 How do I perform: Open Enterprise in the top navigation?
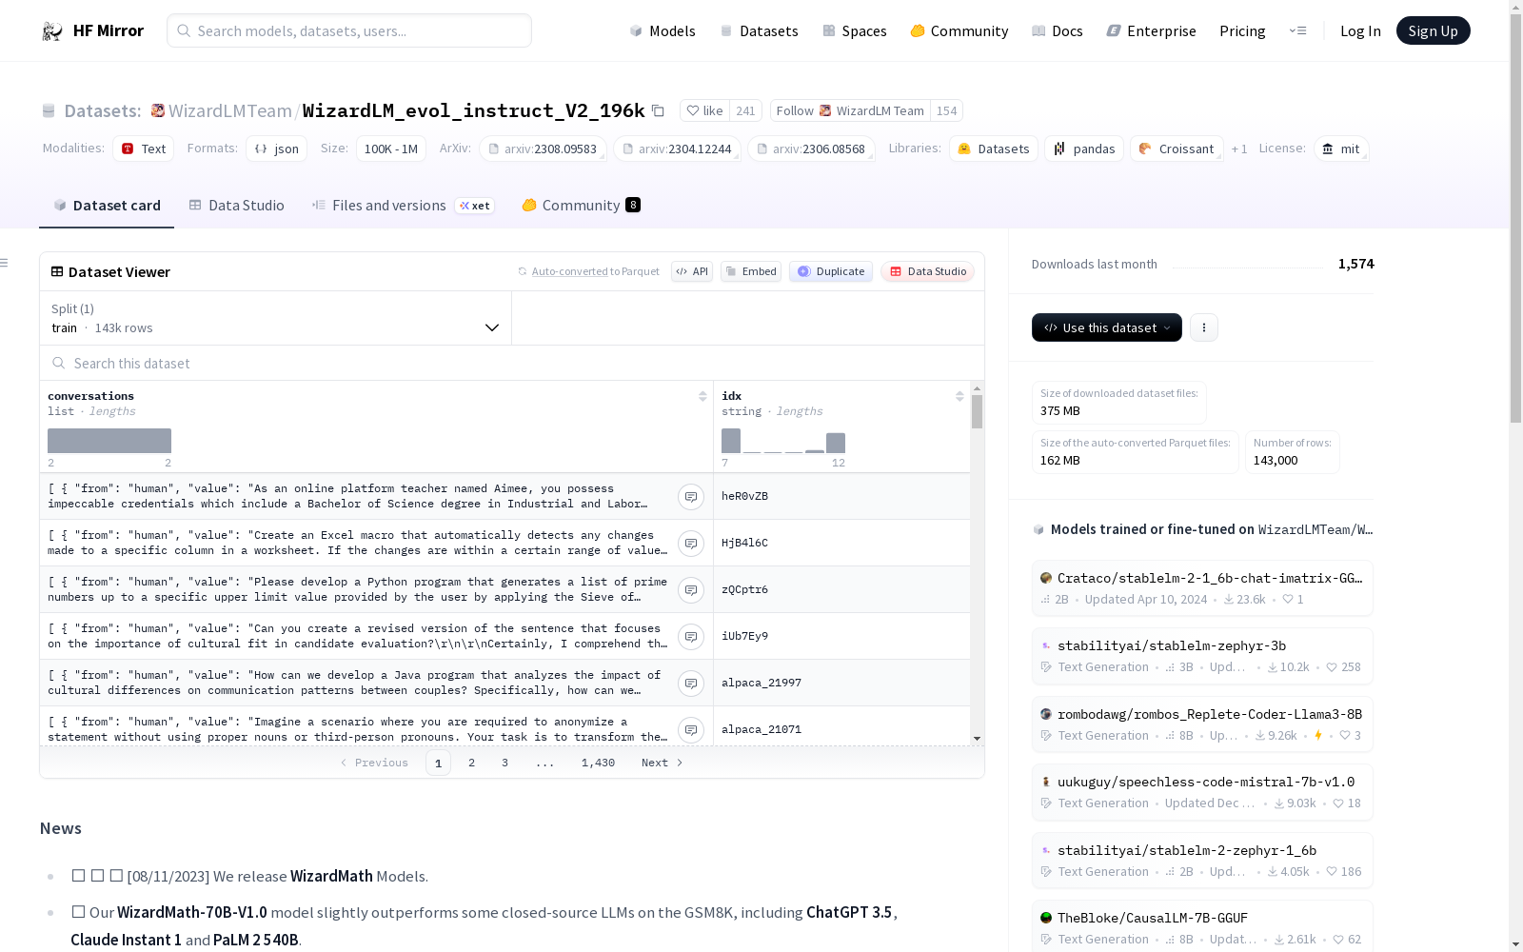pos(1151,30)
